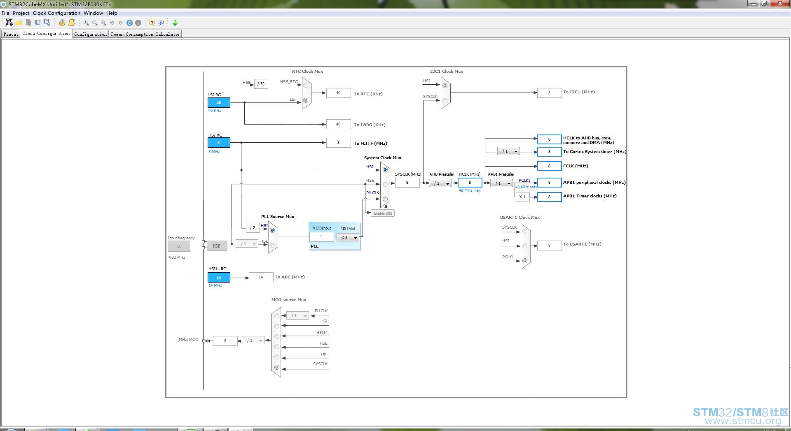Select PCLK1 in USART1 Clock Mux
The height and width of the screenshot is (431, 791).
click(525, 261)
